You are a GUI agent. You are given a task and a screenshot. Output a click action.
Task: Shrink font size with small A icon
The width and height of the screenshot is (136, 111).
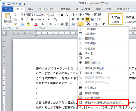point(55,24)
